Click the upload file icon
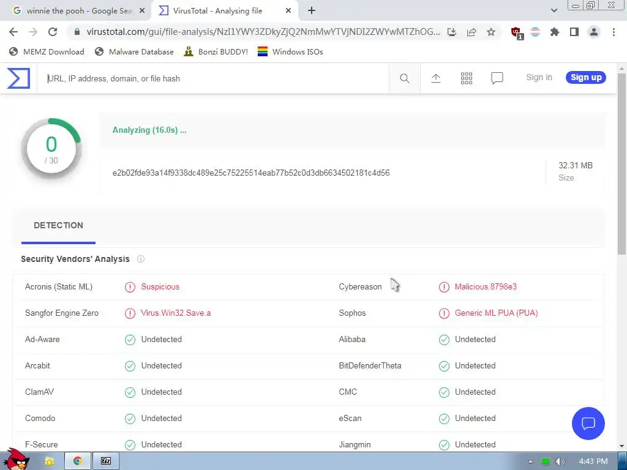Image resolution: width=627 pixels, height=470 pixels. [435, 78]
